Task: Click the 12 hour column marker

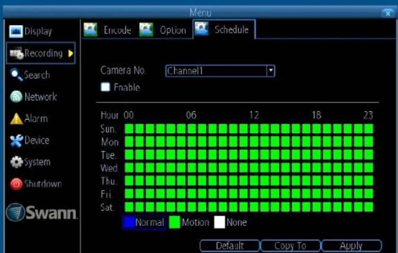Action: [x=254, y=115]
